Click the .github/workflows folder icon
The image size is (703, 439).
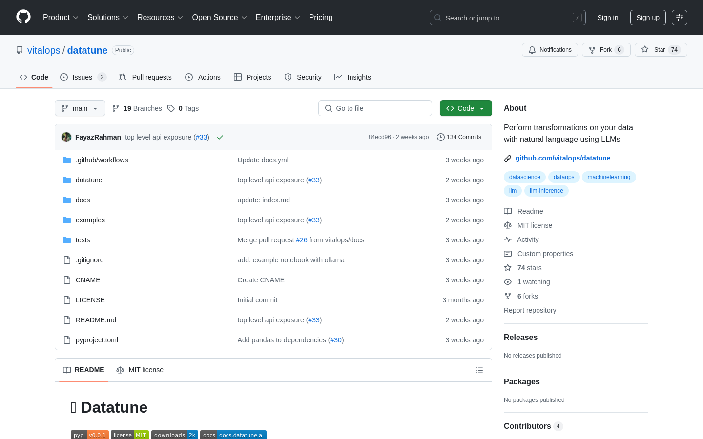(67, 160)
